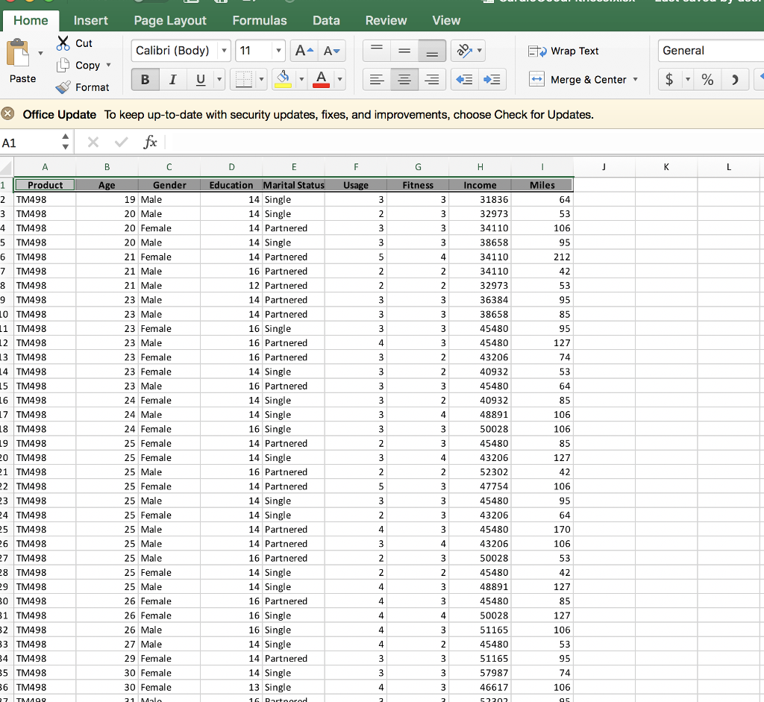Open the borders button
The height and width of the screenshot is (702, 764).
coord(243,79)
